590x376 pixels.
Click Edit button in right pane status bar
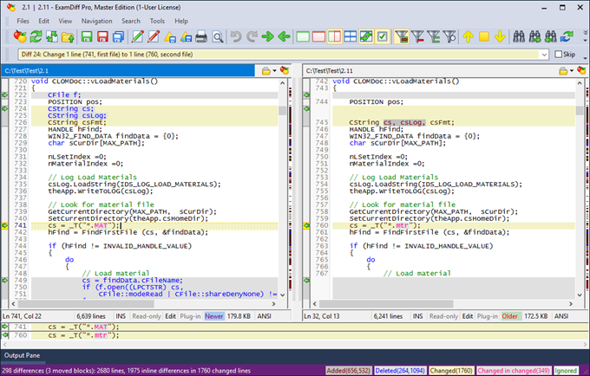pos(467,317)
